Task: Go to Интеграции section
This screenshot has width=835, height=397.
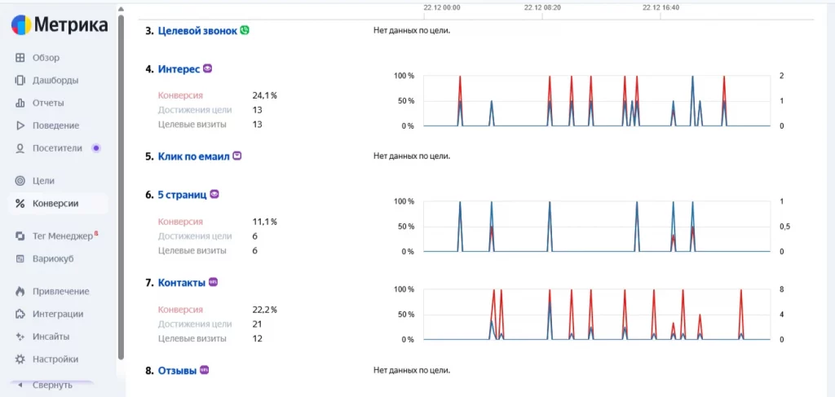Action: tap(57, 314)
